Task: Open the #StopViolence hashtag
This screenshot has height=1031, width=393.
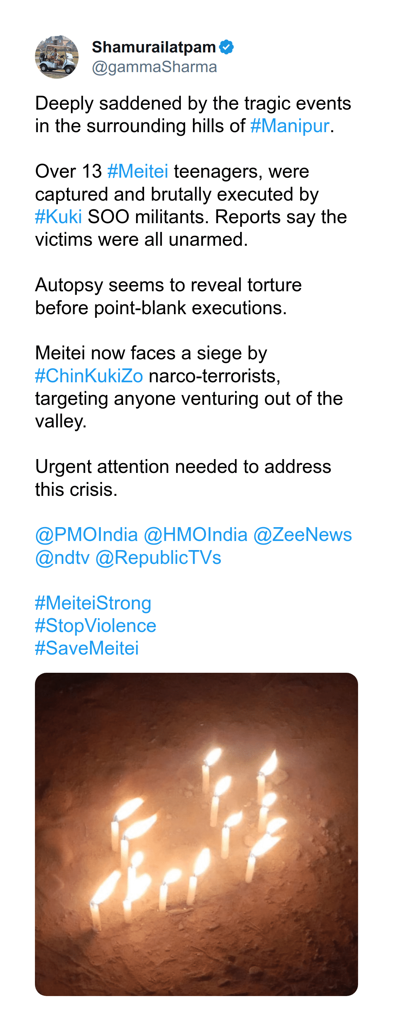Action: click(x=95, y=625)
